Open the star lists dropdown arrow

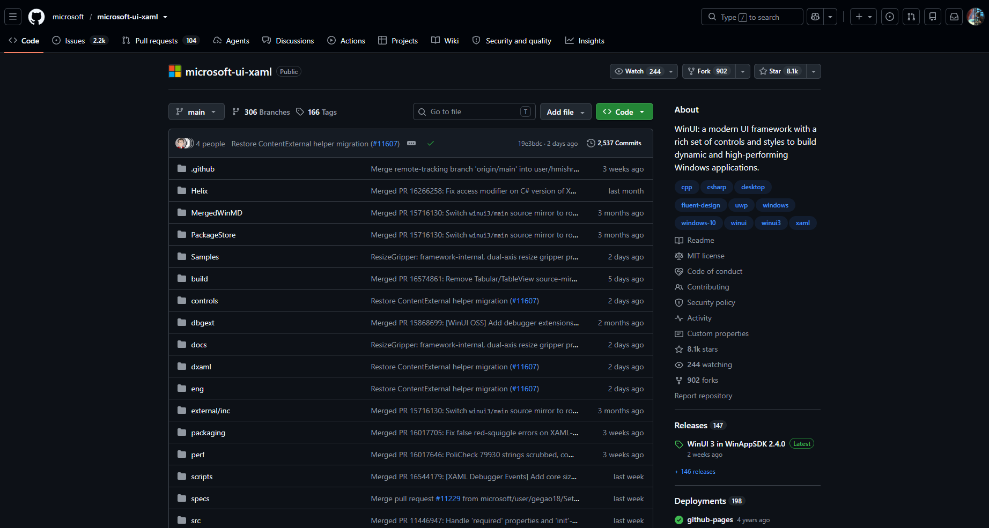(814, 71)
